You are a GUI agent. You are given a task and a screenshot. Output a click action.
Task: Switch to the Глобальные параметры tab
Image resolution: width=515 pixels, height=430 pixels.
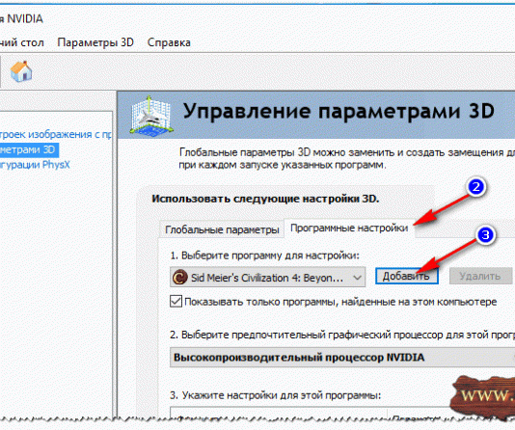coord(222,229)
